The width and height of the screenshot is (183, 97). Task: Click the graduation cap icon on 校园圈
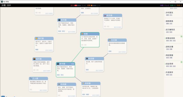click(87, 59)
